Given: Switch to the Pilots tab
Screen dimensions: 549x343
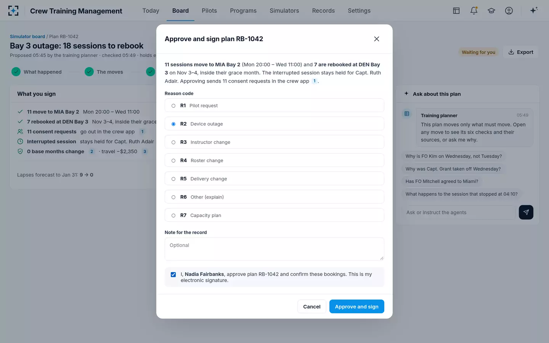Looking at the screenshot, I should [x=209, y=11].
